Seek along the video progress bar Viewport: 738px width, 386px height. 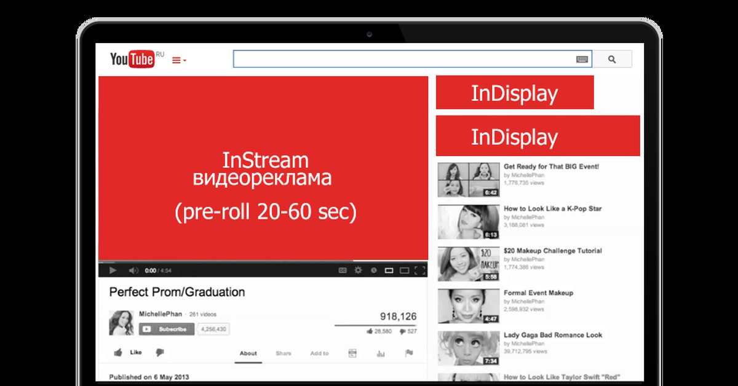(263, 261)
